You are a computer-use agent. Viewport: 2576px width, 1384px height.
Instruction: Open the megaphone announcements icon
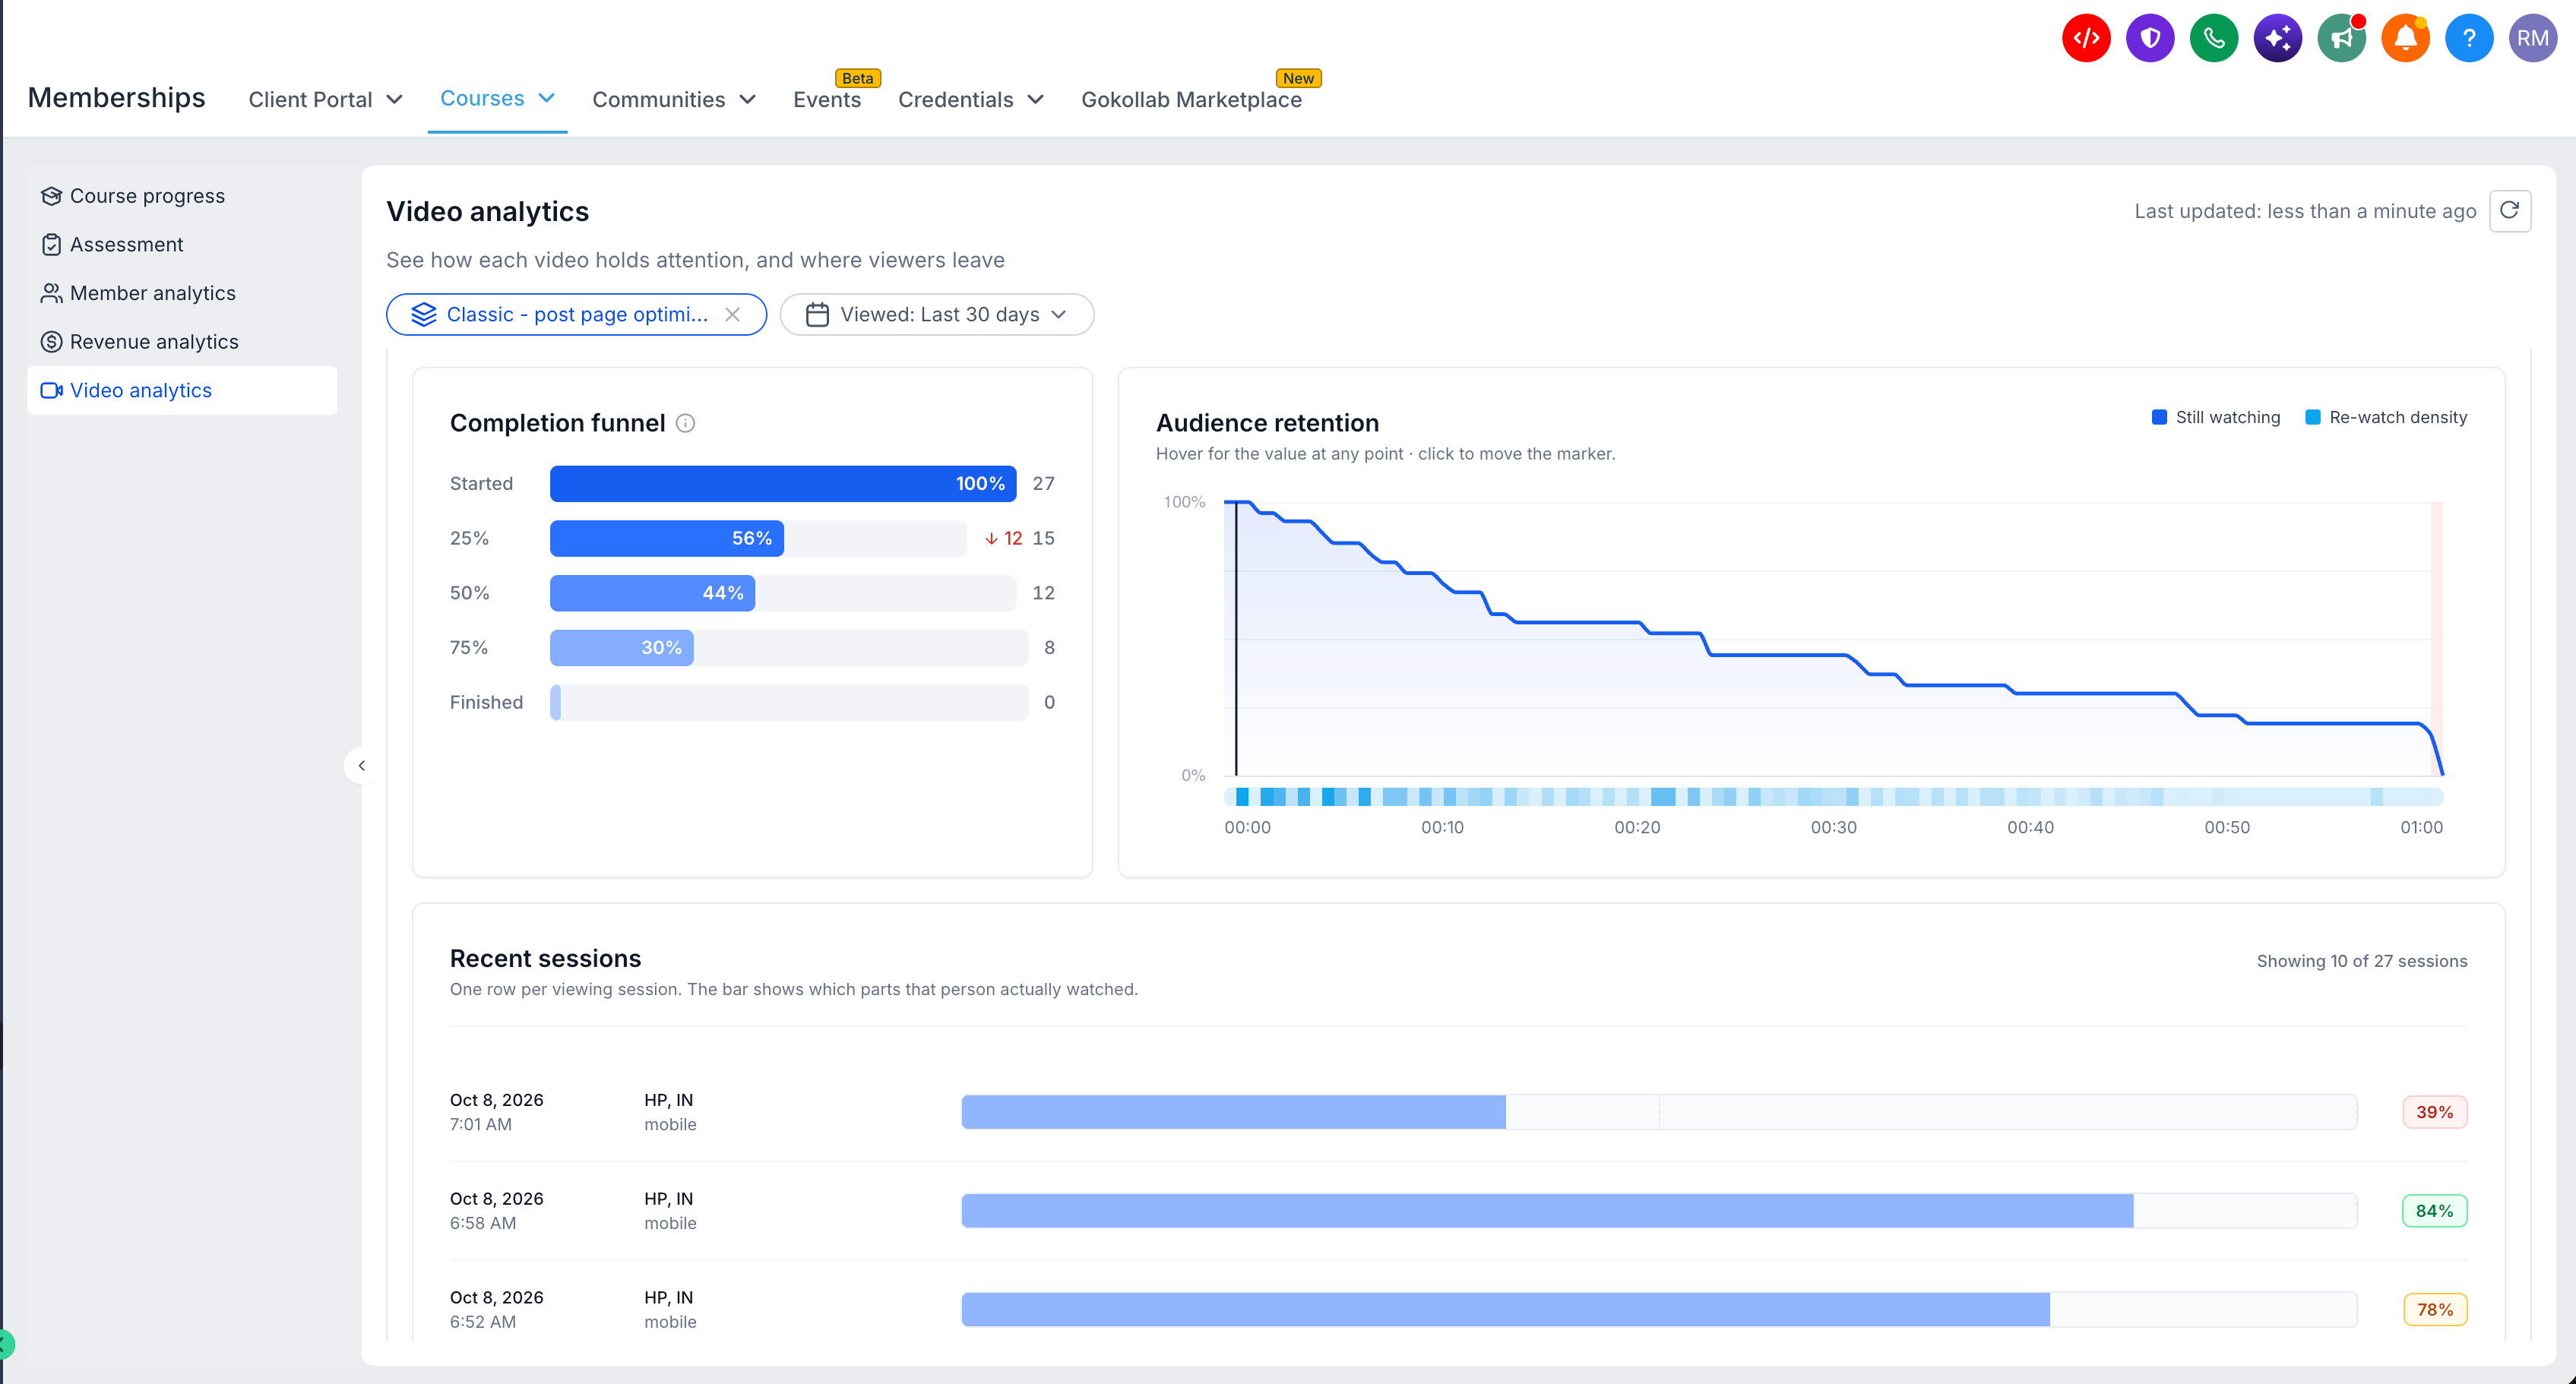[x=2342, y=38]
